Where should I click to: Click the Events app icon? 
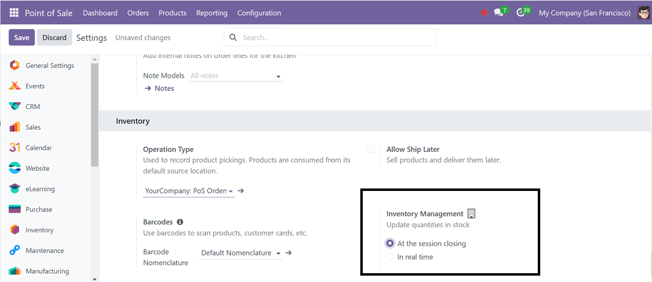coord(15,86)
